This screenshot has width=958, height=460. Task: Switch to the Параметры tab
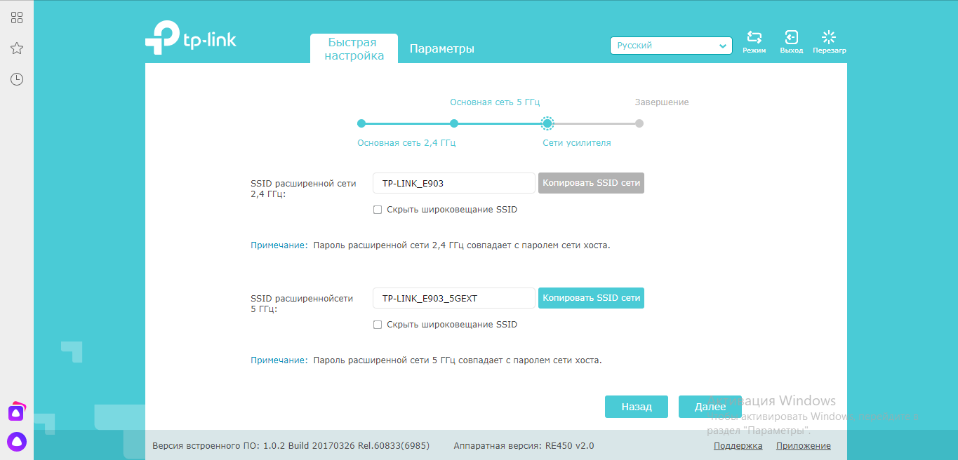tap(442, 49)
